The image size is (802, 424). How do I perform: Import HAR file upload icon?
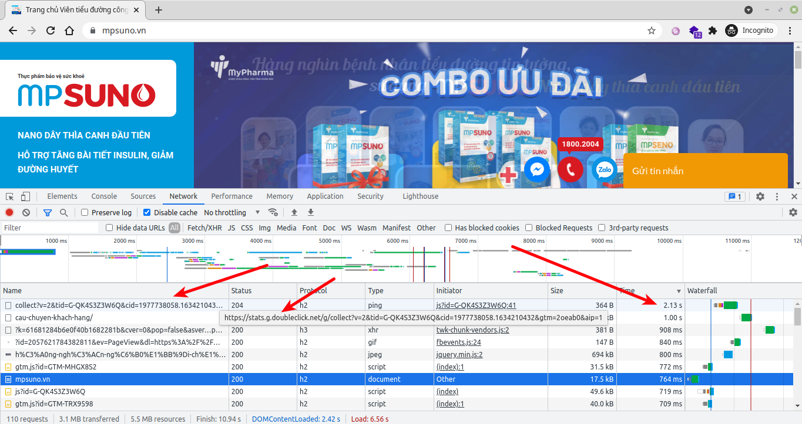[294, 212]
